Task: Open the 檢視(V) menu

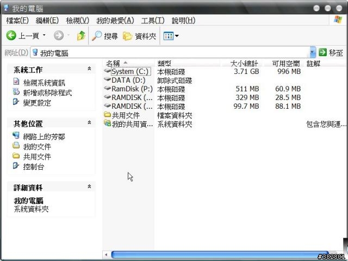Action: (77, 21)
